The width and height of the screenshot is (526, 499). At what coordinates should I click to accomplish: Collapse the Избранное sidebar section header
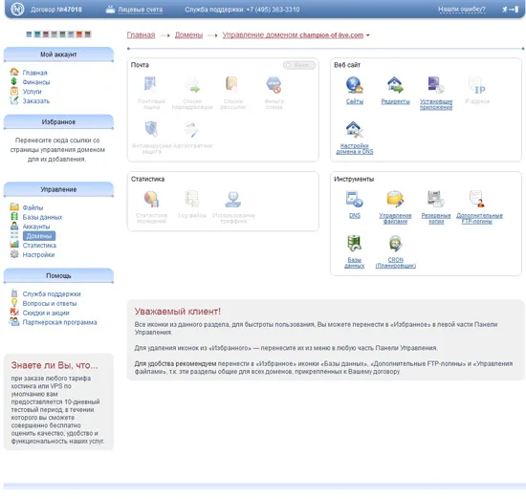tap(58, 121)
